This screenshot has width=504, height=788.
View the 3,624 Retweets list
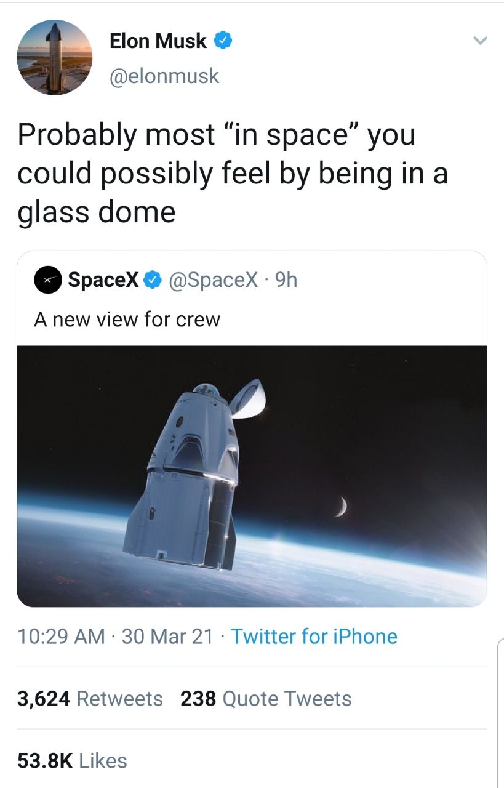[90, 699]
